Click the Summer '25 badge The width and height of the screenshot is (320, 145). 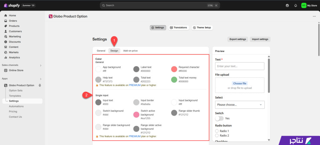pyautogui.click(x=28, y=6)
